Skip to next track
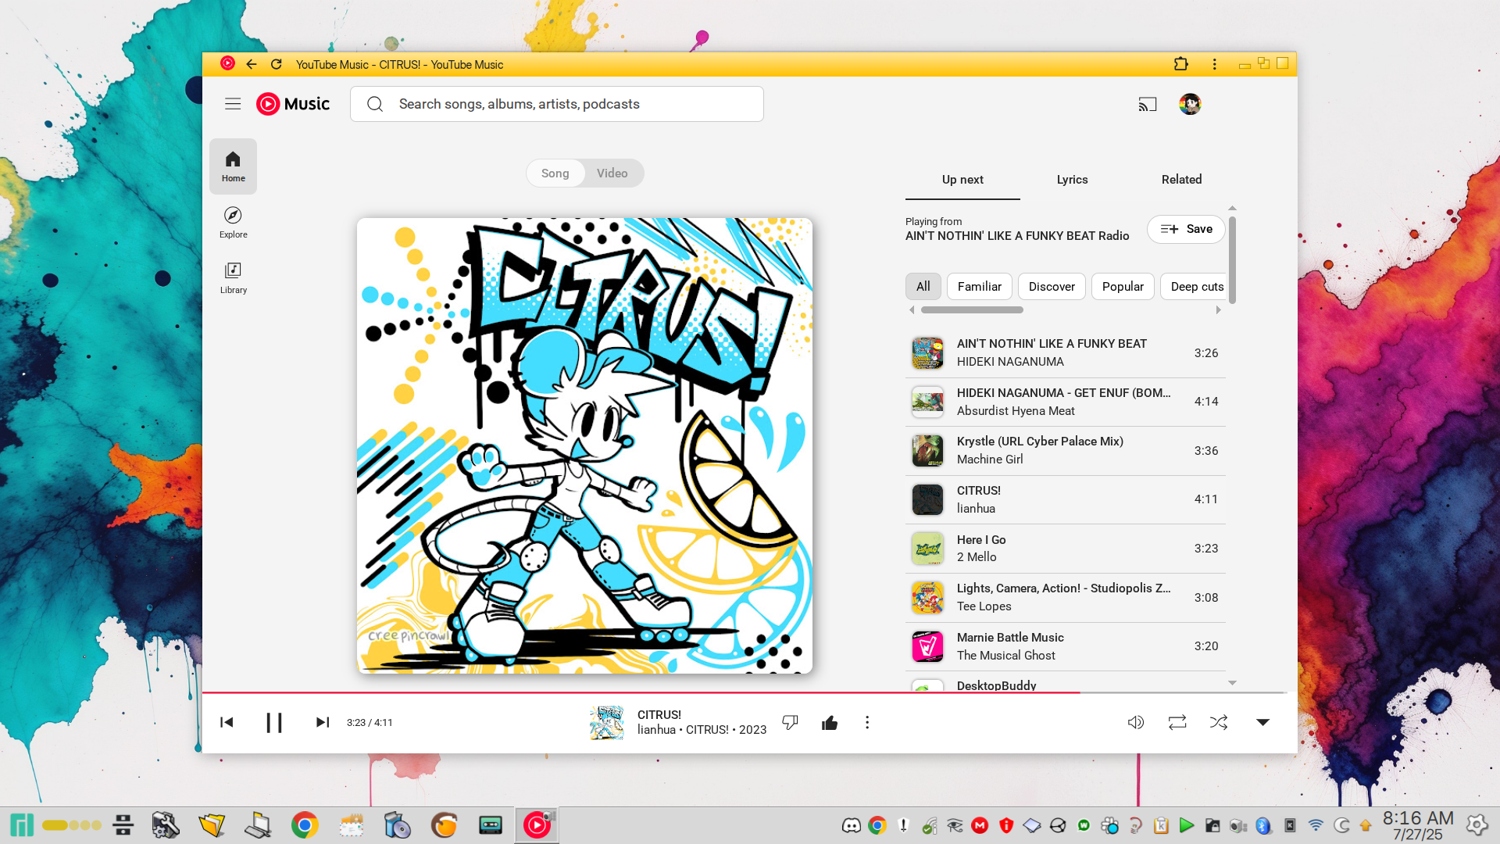The height and width of the screenshot is (844, 1500). pyautogui.click(x=322, y=722)
